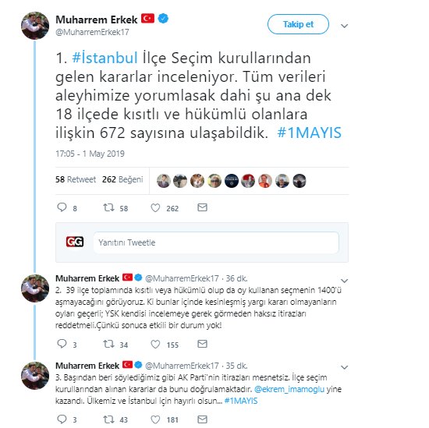The height and width of the screenshot is (428, 429).
Task: Expand options chevron on the 35 dk. tweet
Action: coord(344,367)
